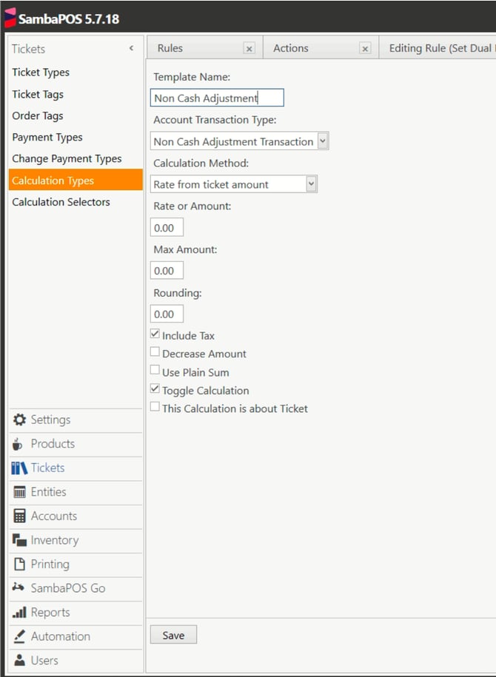
Task: Open Ticket Types in sidebar
Action: pyautogui.click(x=41, y=73)
